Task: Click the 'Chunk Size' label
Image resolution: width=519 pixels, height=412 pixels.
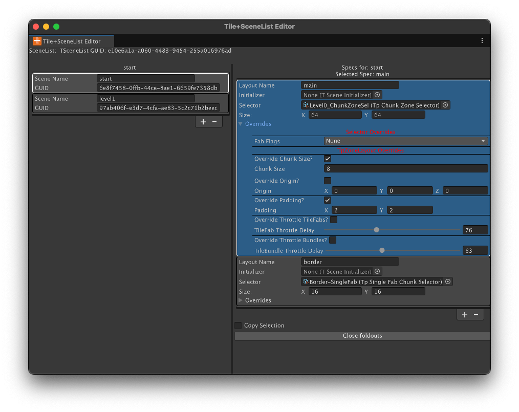Action: 269,169
